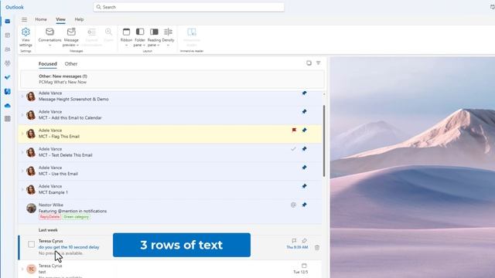This screenshot has height=278, width=495.
Task: Unpin Featuring @mention in notifications email
Action: click(x=304, y=205)
